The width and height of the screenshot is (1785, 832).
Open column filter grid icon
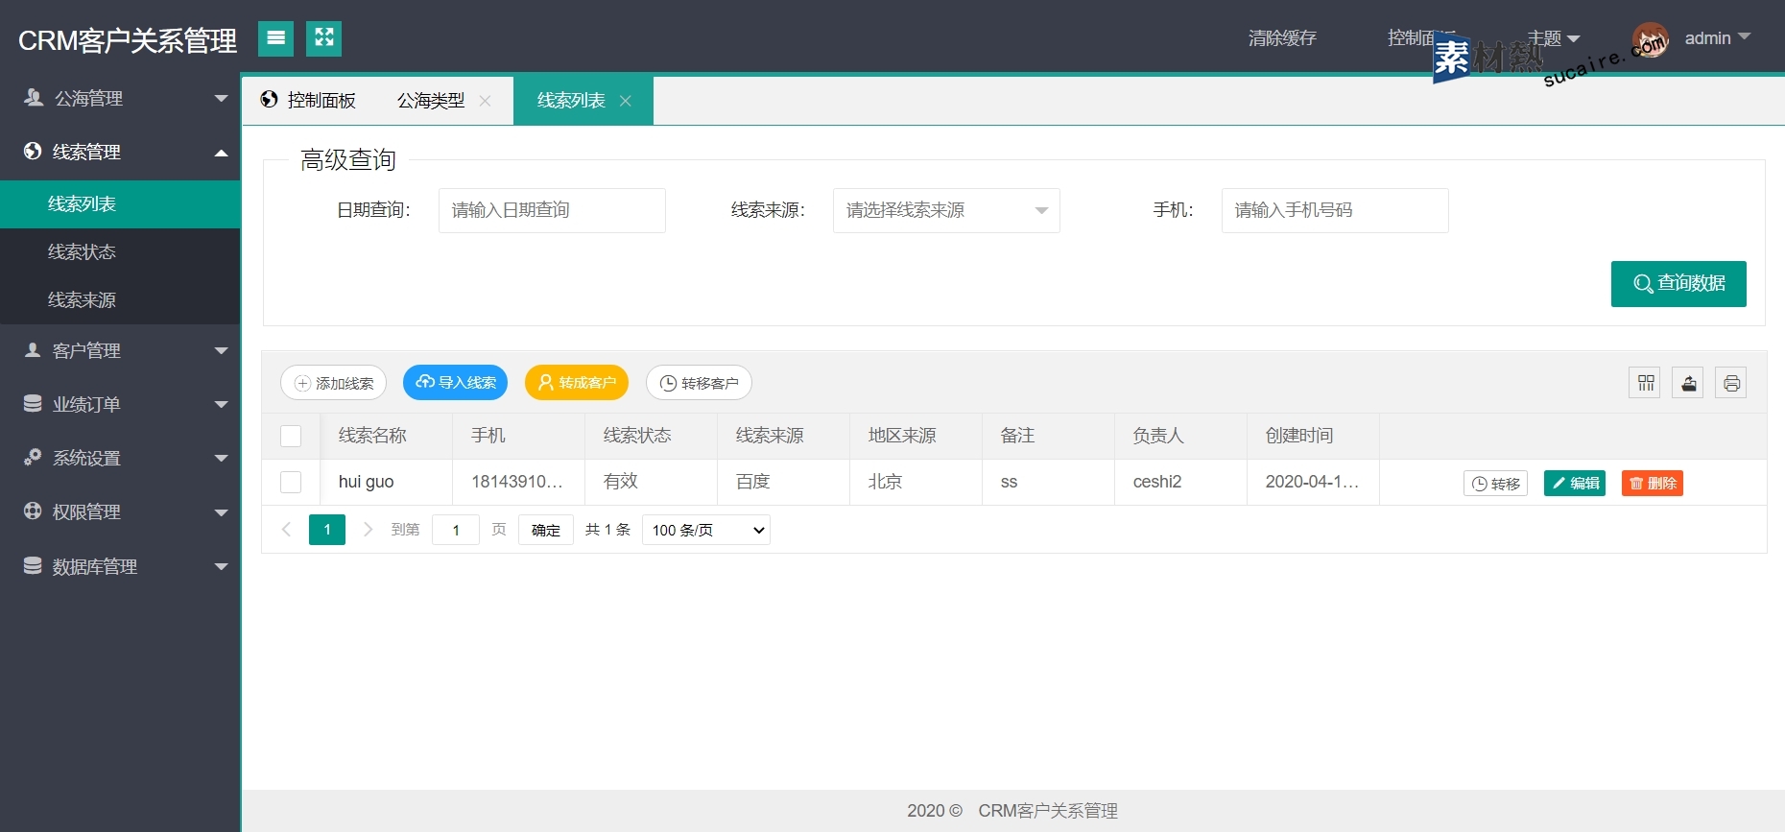coord(1646,383)
